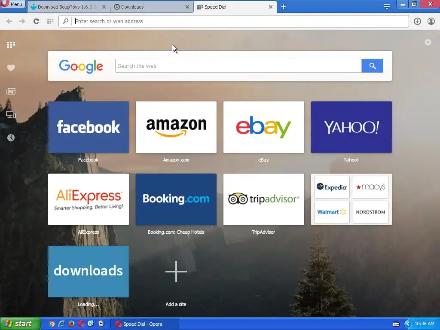Click the Booking.com: Cheap Hotels label
440x330 pixels.
coord(176,232)
